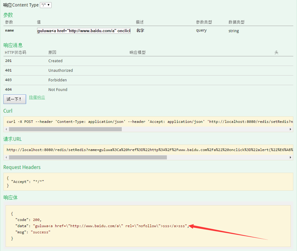Click the HTTP状态码 column header
This screenshot has width=297, height=251.
click(x=15, y=52)
